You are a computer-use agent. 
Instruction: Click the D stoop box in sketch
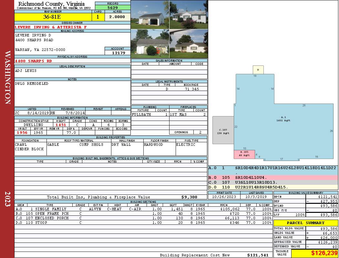pyautogui.click(x=258, y=70)
